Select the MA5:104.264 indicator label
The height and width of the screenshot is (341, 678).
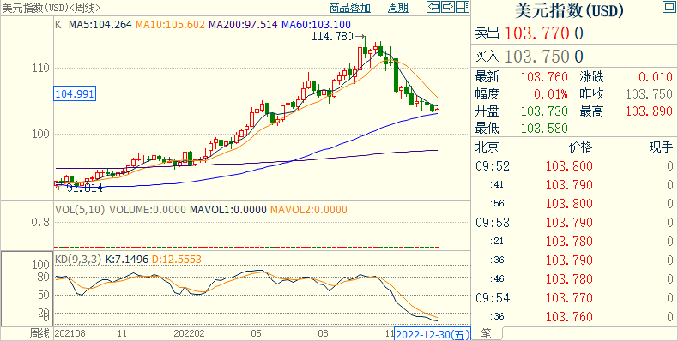100,25
